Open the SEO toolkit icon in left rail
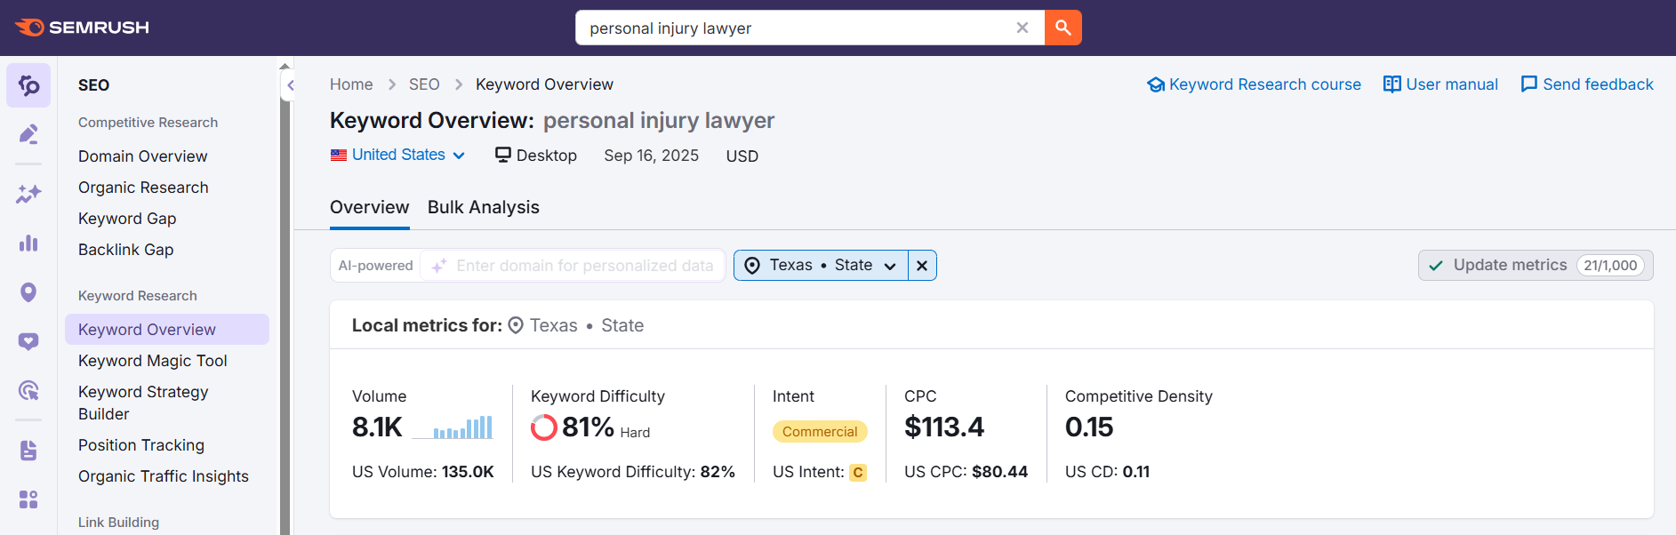 (28, 85)
